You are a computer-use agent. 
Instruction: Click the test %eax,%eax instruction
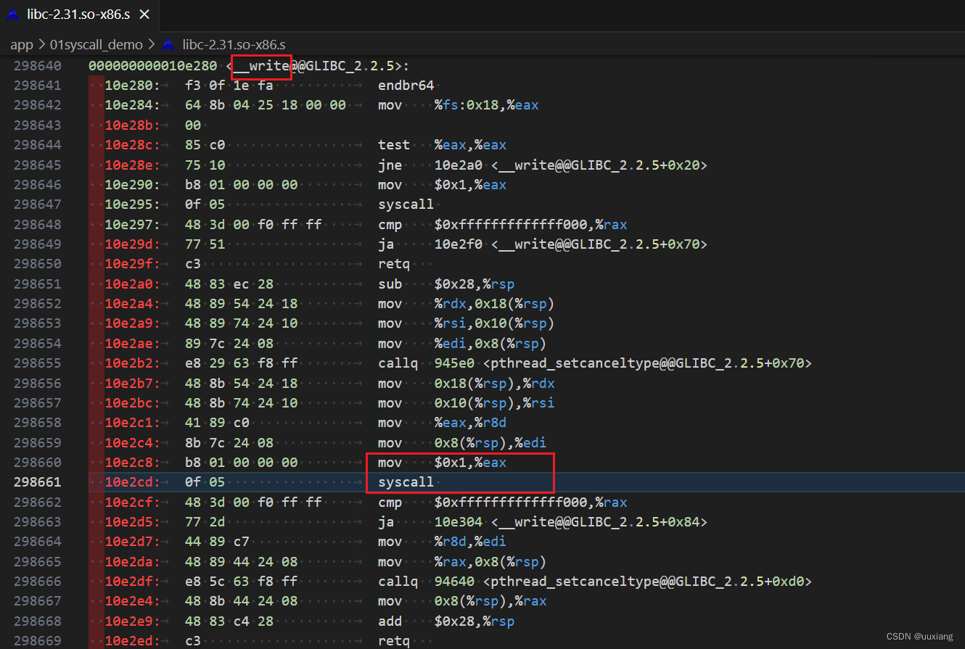(x=442, y=145)
